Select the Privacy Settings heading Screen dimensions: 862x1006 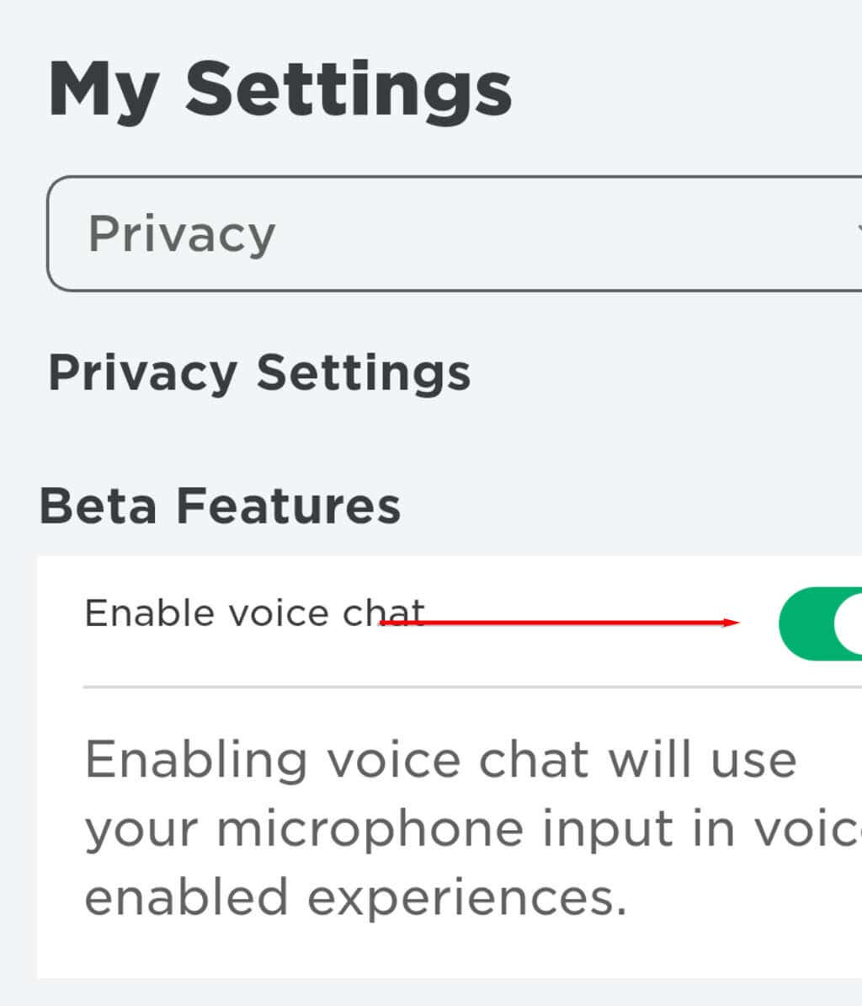tap(259, 372)
